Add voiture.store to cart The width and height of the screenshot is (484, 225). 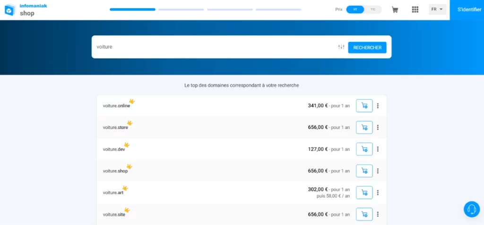364,127
